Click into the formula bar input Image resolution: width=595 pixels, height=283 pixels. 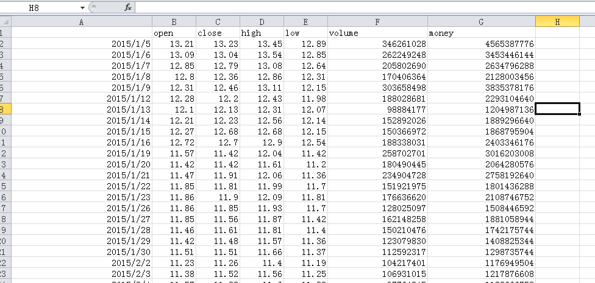click(x=365, y=7)
